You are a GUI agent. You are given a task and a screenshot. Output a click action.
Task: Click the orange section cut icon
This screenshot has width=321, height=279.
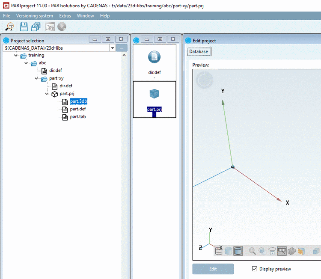(x=301, y=251)
